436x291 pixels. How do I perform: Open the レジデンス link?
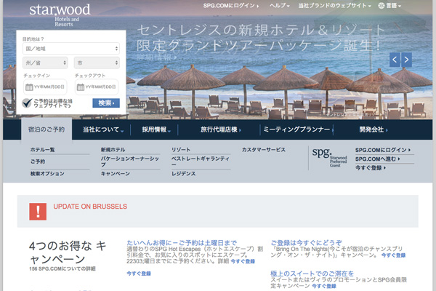[x=184, y=174]
